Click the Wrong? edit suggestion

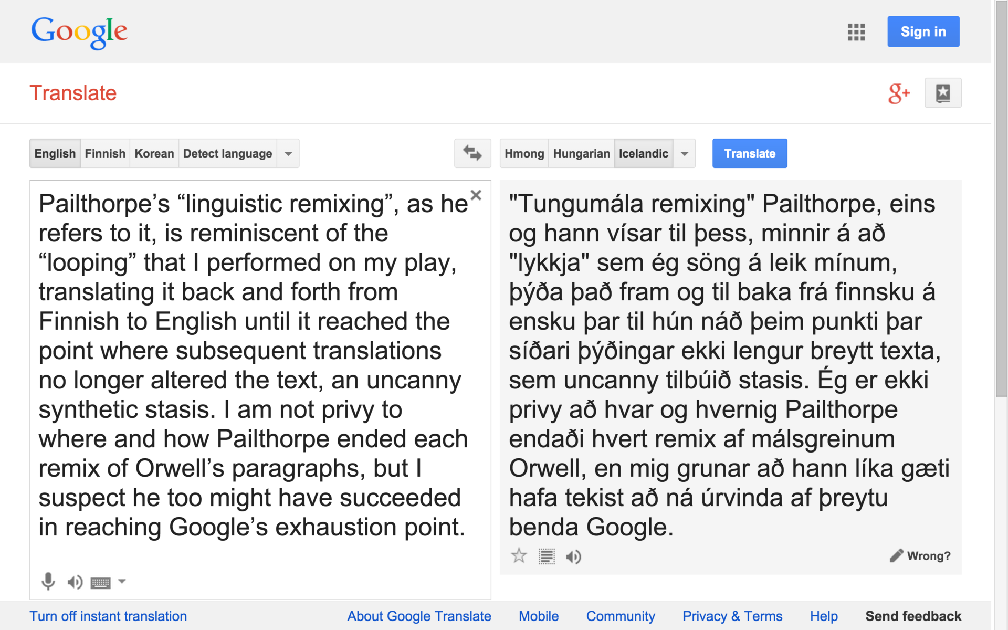point(920,555)
